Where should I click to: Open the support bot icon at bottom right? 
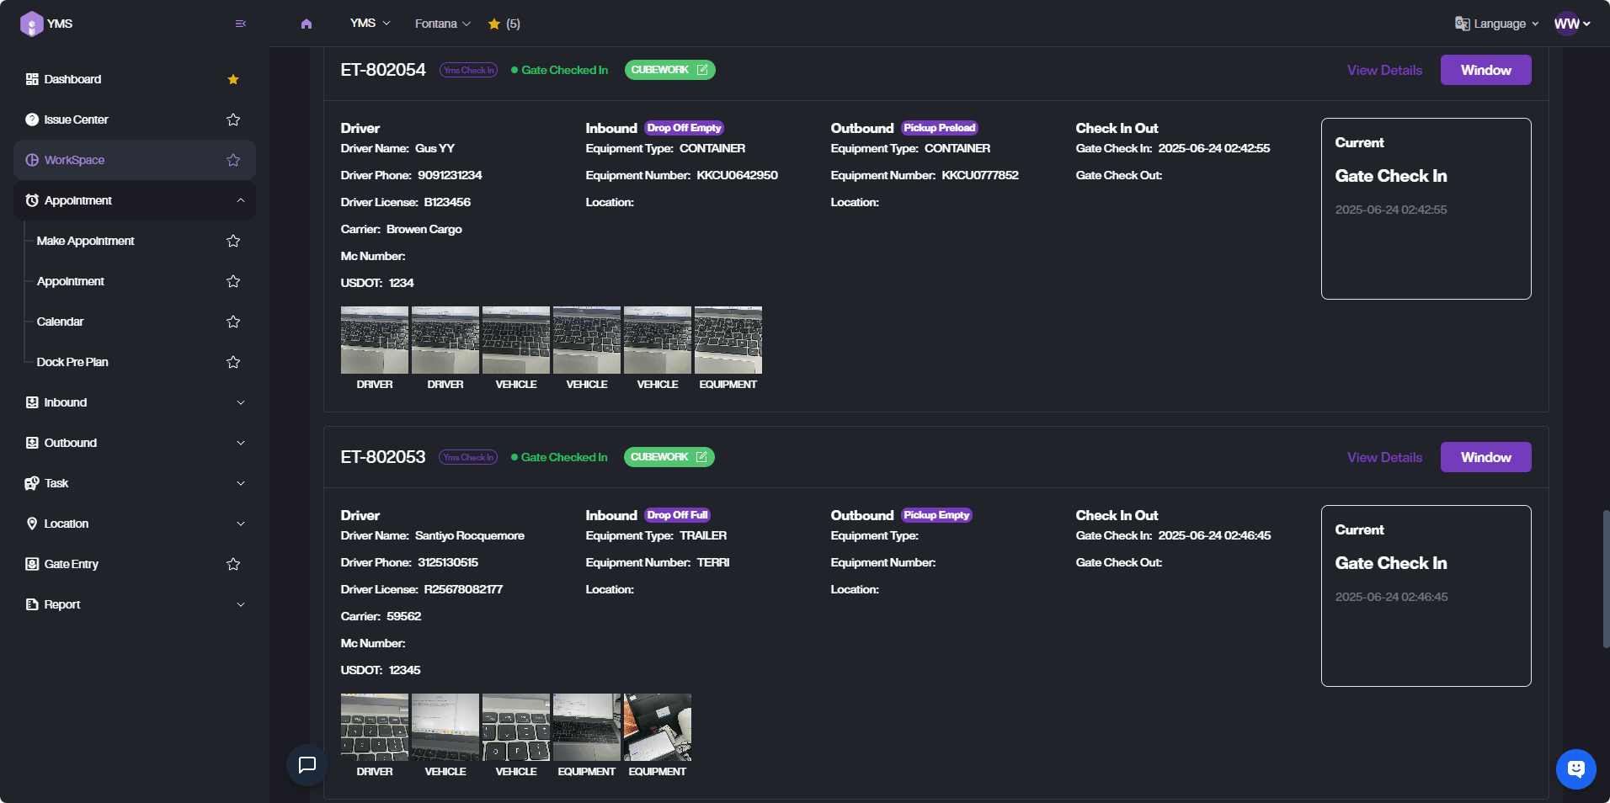tap(1575, 768)
